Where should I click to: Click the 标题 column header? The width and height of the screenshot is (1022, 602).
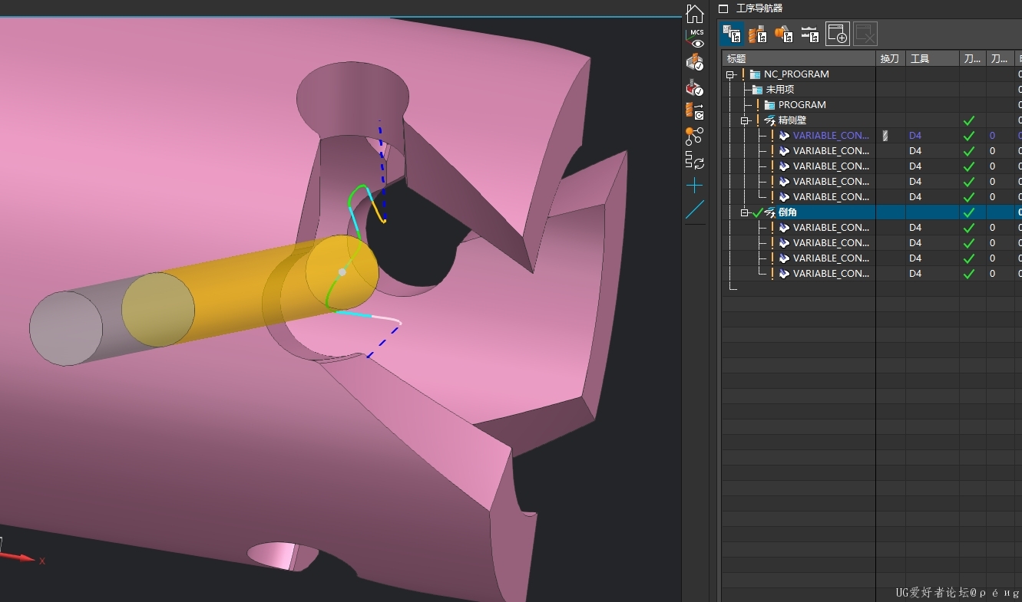point(799,59)
